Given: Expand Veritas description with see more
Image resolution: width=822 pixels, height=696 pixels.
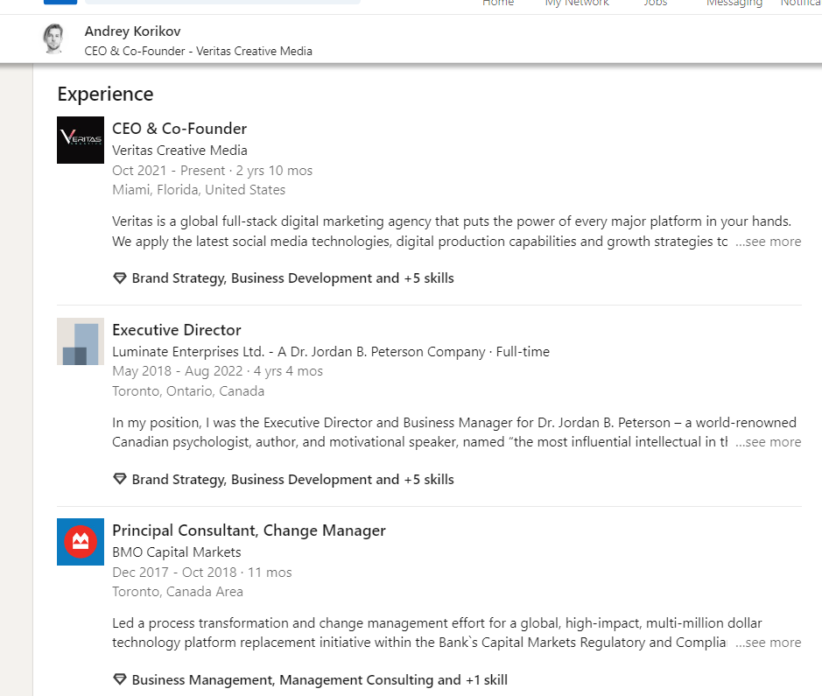Looking at the screenshot, I should tap(768, 242).
